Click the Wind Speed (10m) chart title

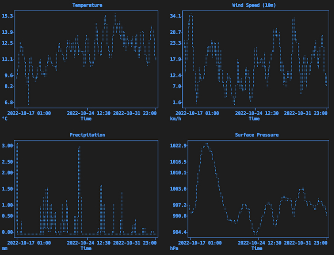254,5
